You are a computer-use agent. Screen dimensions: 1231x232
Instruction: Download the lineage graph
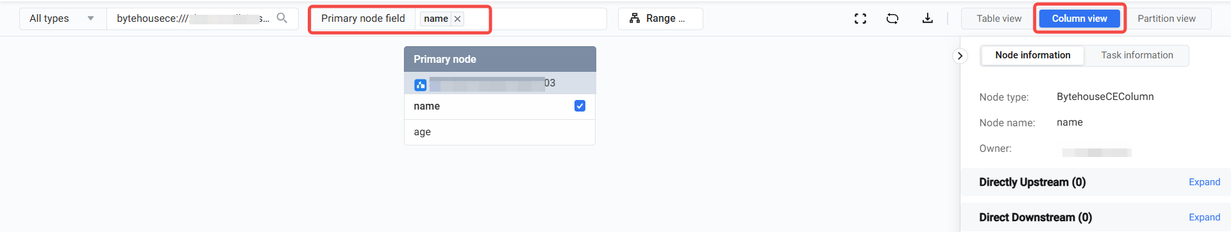pos(928,19)
